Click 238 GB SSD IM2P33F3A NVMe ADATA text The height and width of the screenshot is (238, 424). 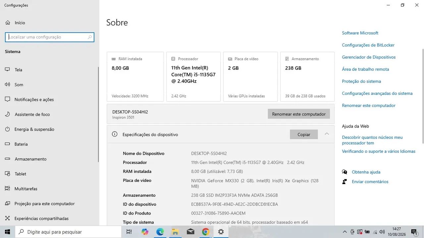pos(235,195)
